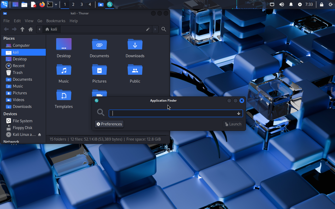Eject the Kali Linux device

pyautogui.click(x=40, y=135)
